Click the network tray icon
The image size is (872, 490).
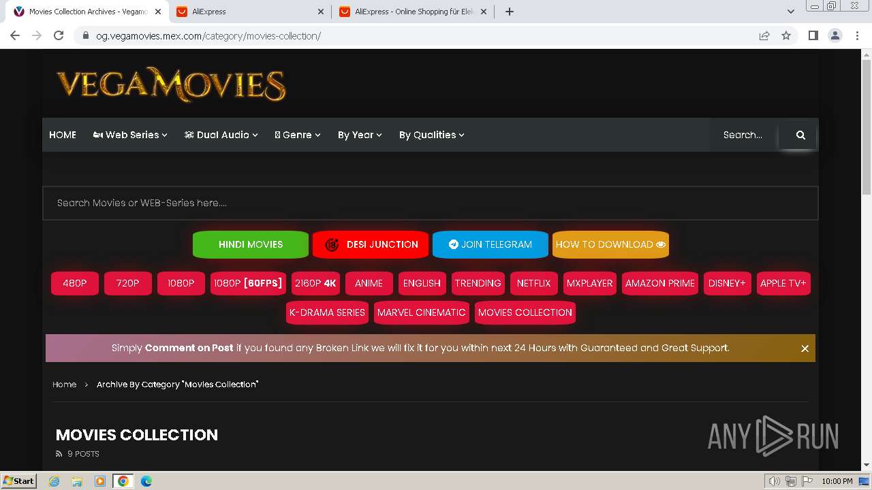(x=791, y=481)
